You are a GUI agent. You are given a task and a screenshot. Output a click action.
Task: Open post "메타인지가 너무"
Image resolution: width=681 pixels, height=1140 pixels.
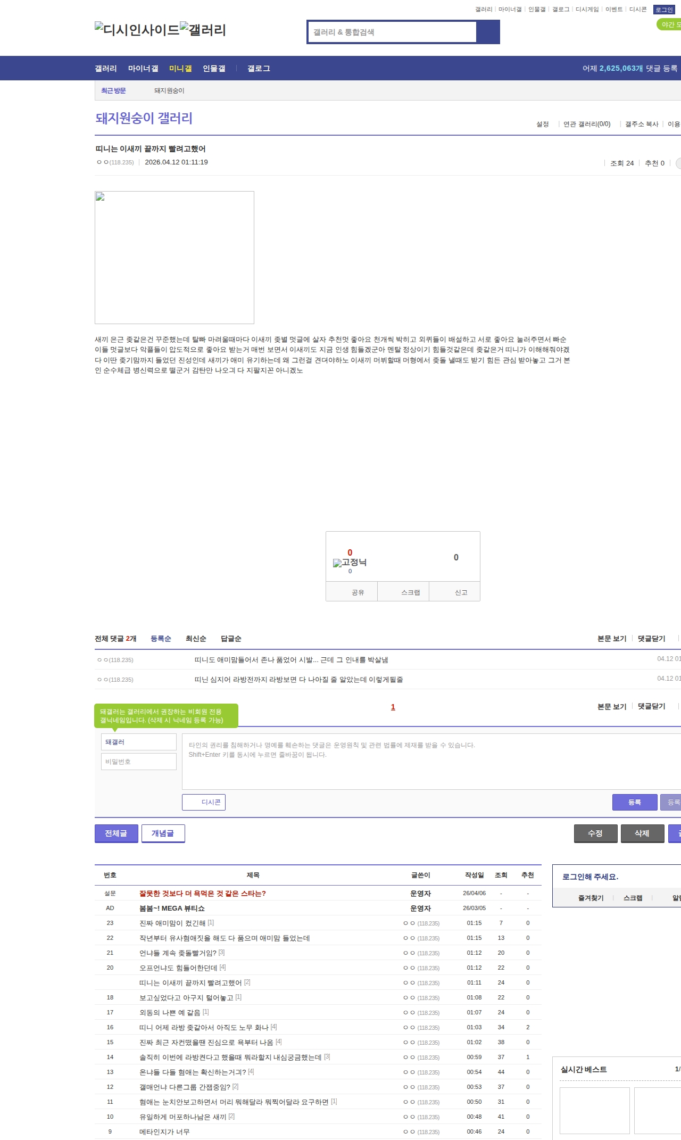164,1131
